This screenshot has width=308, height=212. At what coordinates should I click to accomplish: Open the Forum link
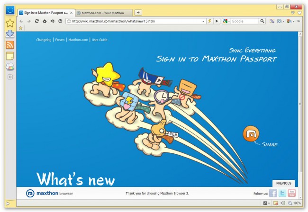pos(60,40)
